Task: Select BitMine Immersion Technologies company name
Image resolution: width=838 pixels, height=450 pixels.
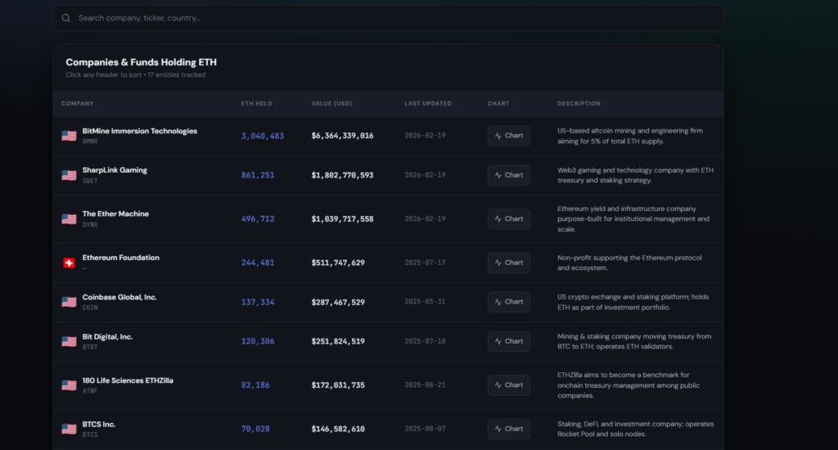Action: click(x=139, y=131)
